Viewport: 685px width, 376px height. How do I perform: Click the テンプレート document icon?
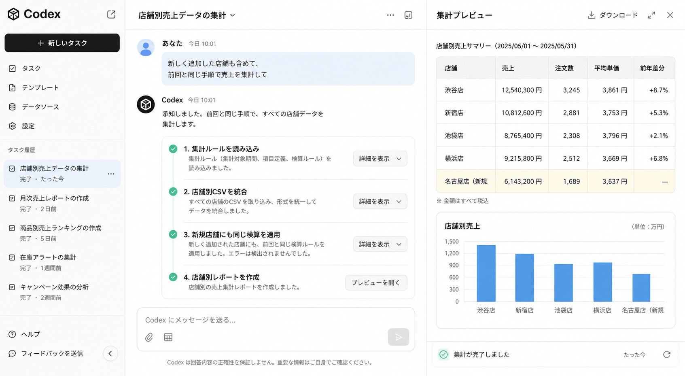[x=12, y=87]
